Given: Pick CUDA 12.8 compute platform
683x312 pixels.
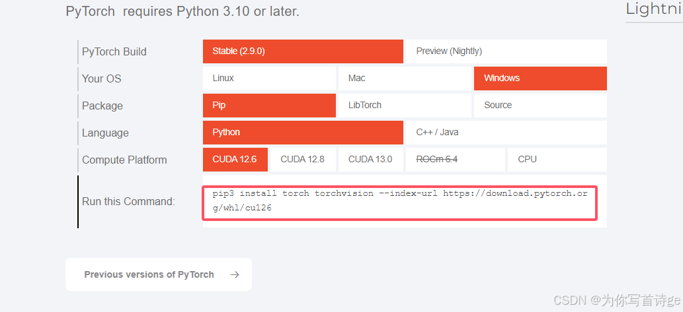Looking at the screenshot, I should 303,160.
